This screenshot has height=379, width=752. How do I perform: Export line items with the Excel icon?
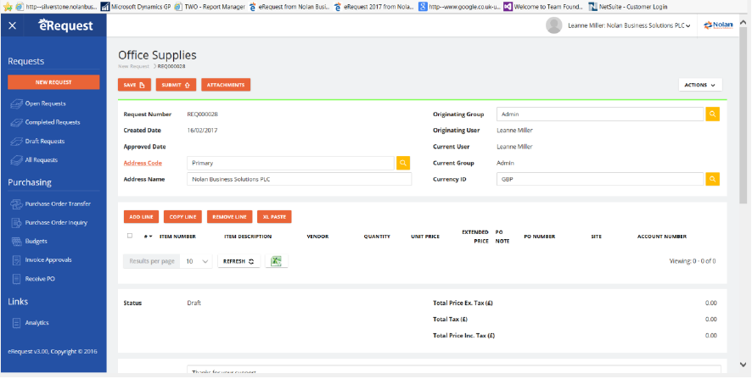276,261
